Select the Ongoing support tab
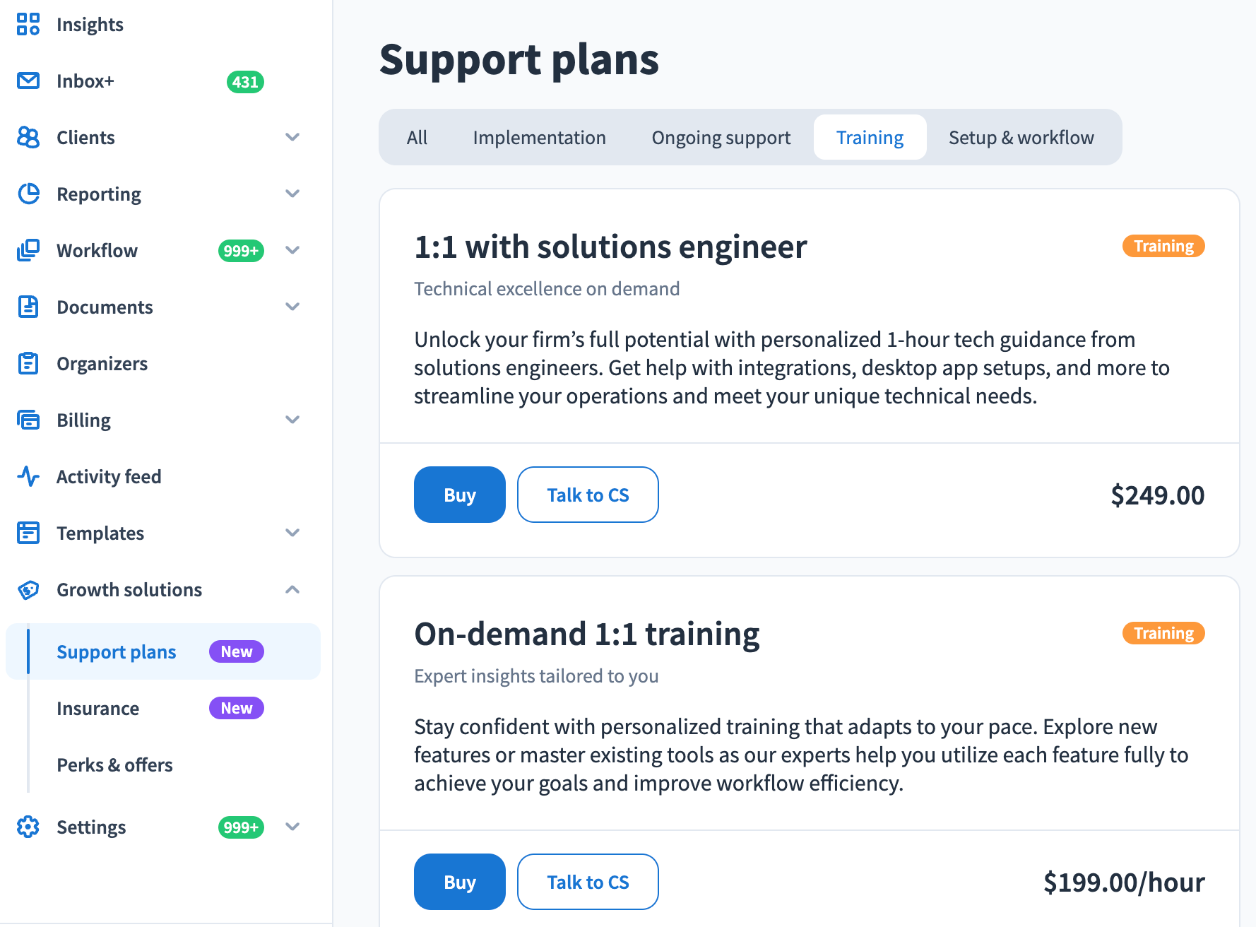The height and width of the screenshot is (927, 1256). [x=721, y=137]
